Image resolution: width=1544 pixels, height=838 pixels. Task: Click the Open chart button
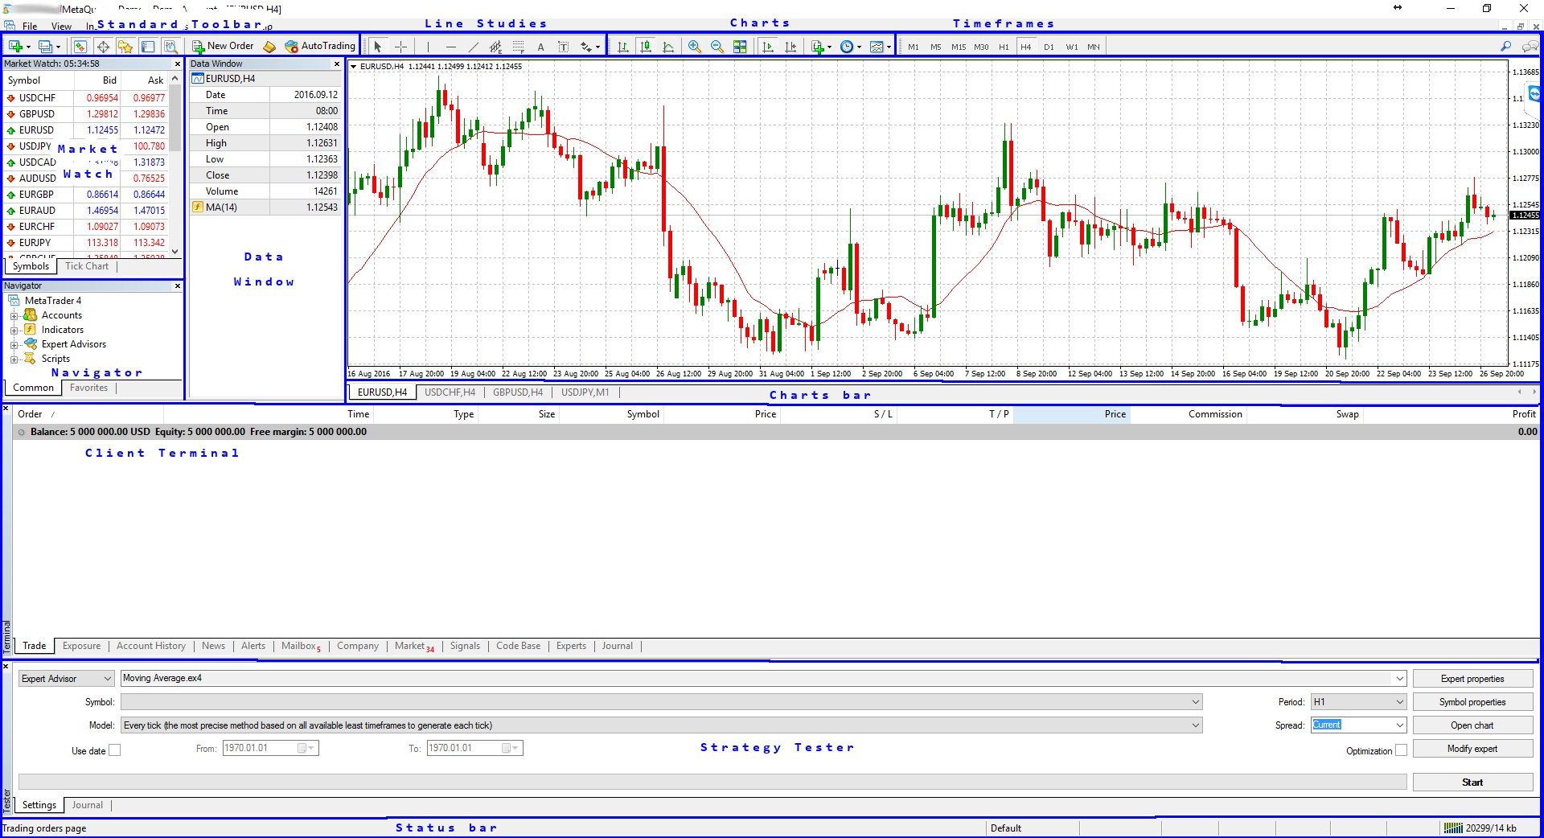coord(1472,725)
